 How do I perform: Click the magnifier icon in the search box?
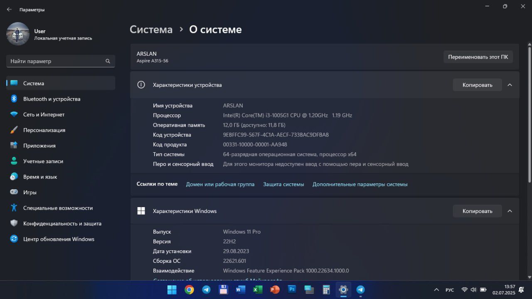point(108,61)
